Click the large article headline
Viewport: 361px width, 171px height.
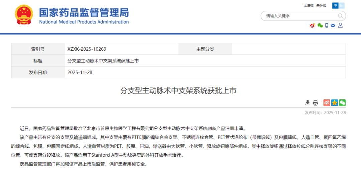tap(178, 91)
